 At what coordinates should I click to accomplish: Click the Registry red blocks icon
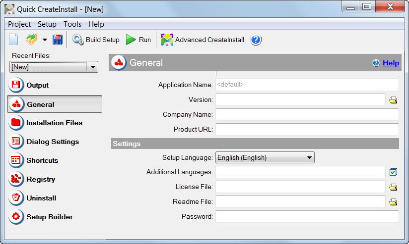16,179
